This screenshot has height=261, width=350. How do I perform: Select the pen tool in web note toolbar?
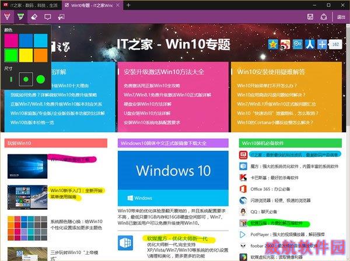coord(7,17)
